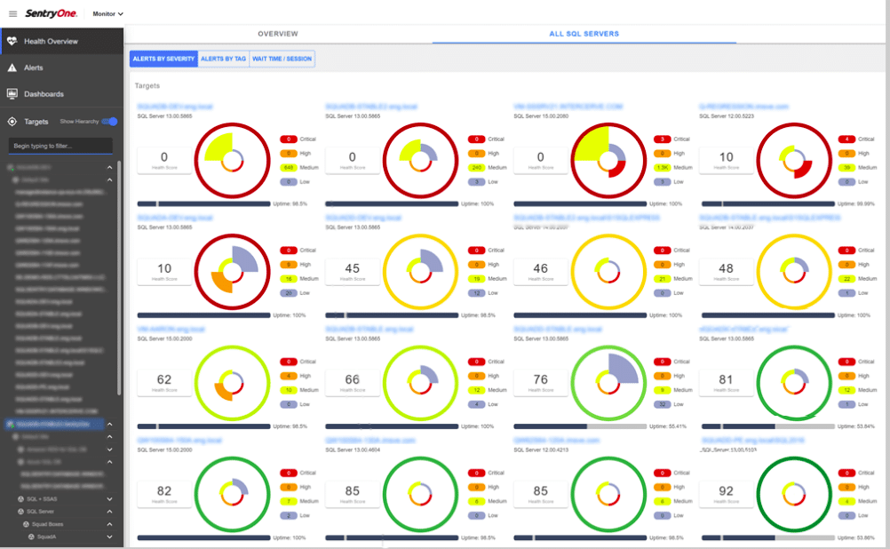Click the Low badge showing 32
890x549 pixels.
pyautogui.click(x=662, y=404)
